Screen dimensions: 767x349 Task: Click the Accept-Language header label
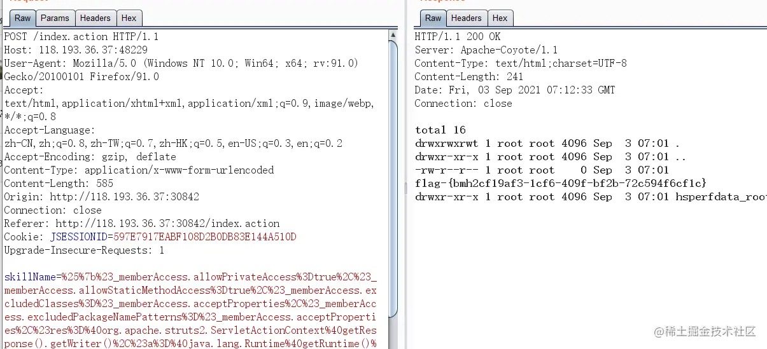click(49, 130)
